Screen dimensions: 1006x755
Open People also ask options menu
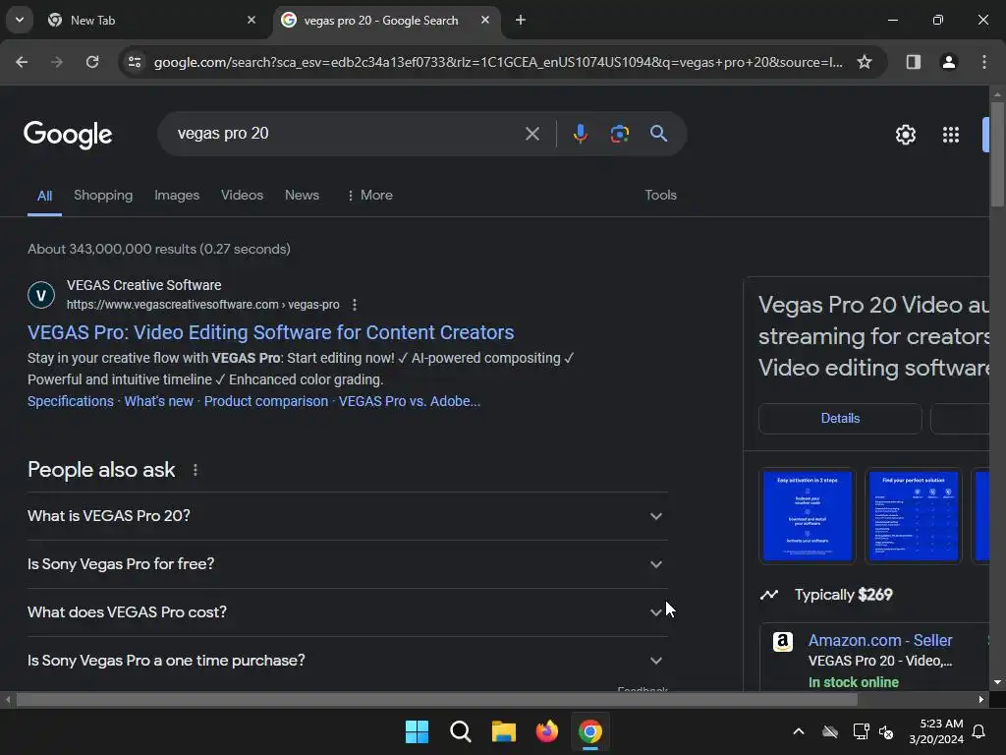[x=196, y=470]
